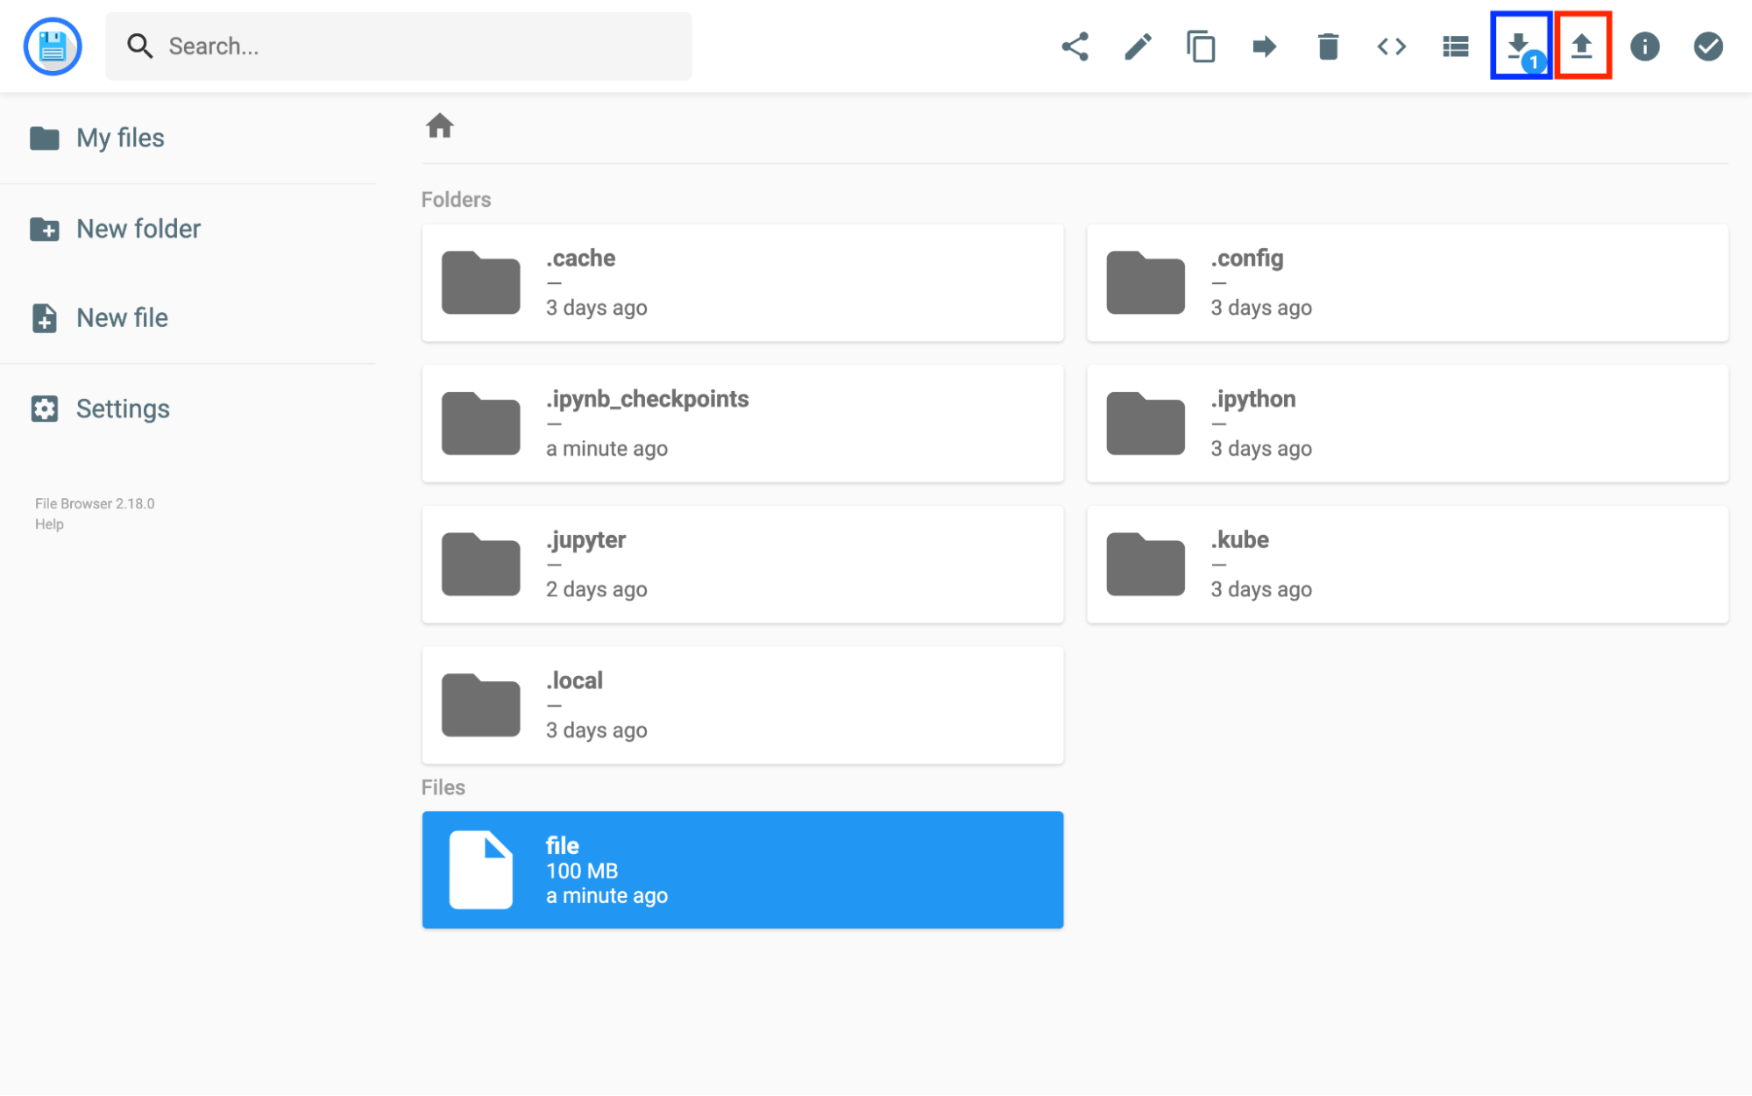Switch view with the list icon
This screenshot has height=1096, width=1752.
1456,46
